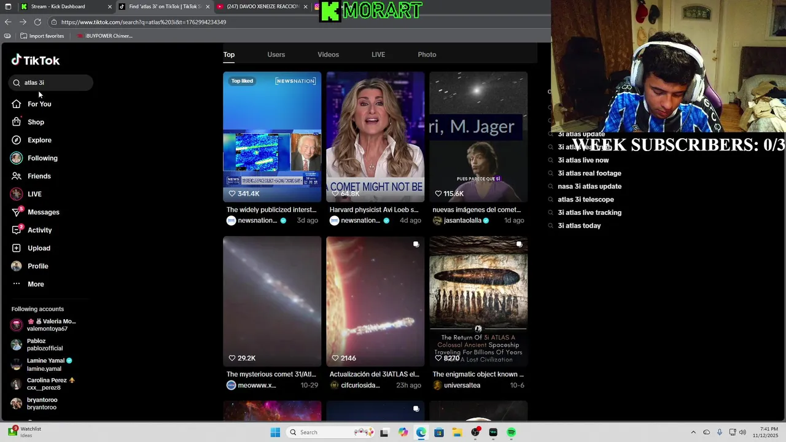Open Windows Start menu
The width and height of the screenshot is (786, 442).
[x=275, y=432]
